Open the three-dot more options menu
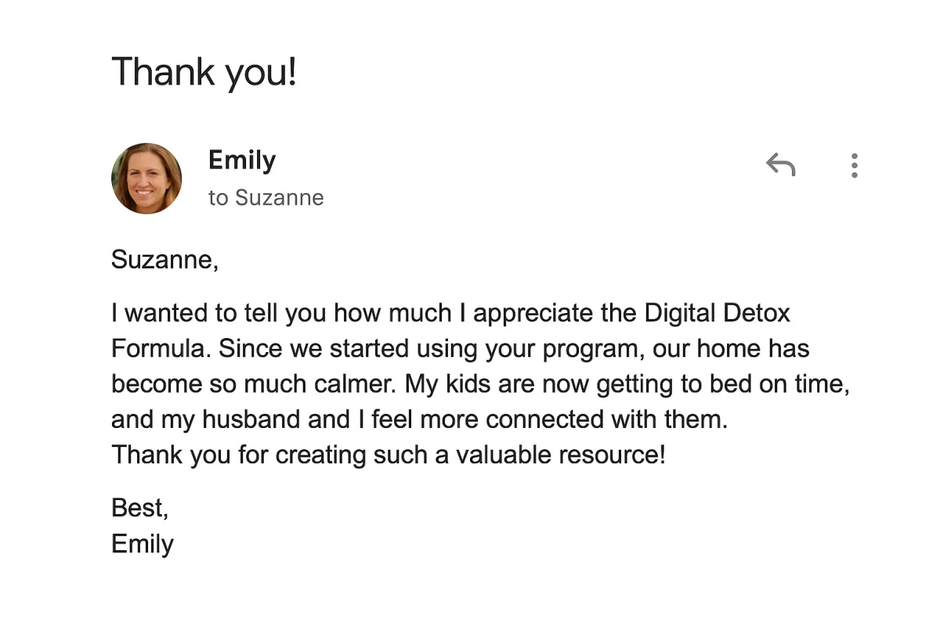Screen dimensions: 940x626 pos(854,165)
